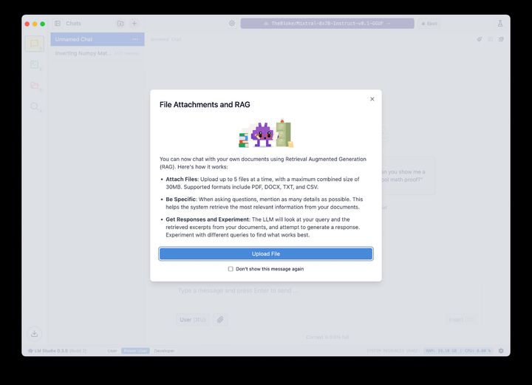Open the Chat section in the sidebar
This screenshot has width=532, height=385.
(x=34, y=44)
